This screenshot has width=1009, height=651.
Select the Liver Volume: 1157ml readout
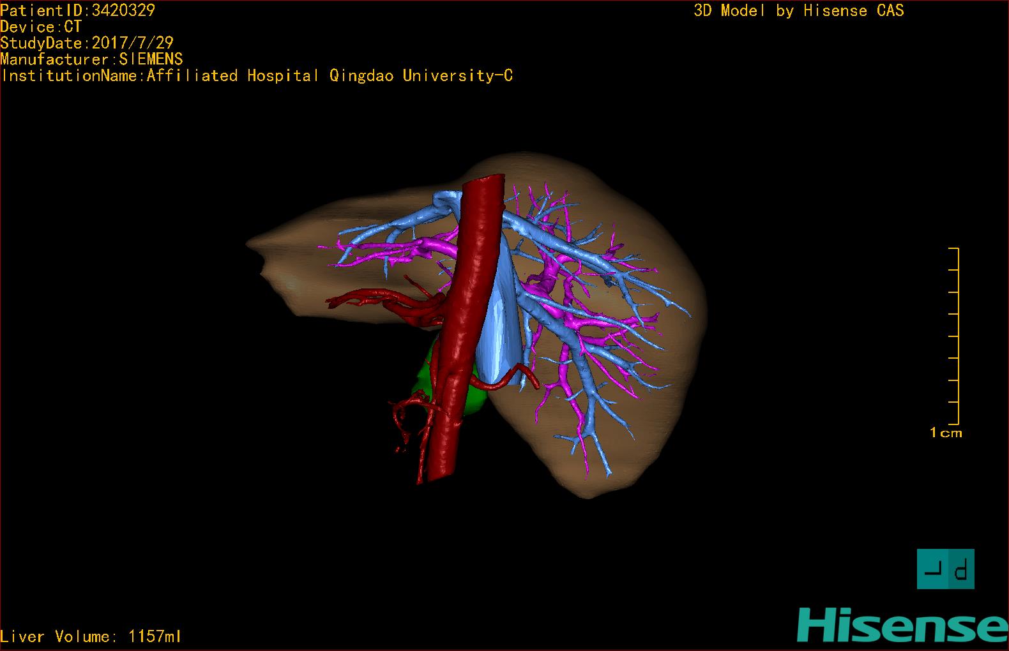[x=91, y=636]
